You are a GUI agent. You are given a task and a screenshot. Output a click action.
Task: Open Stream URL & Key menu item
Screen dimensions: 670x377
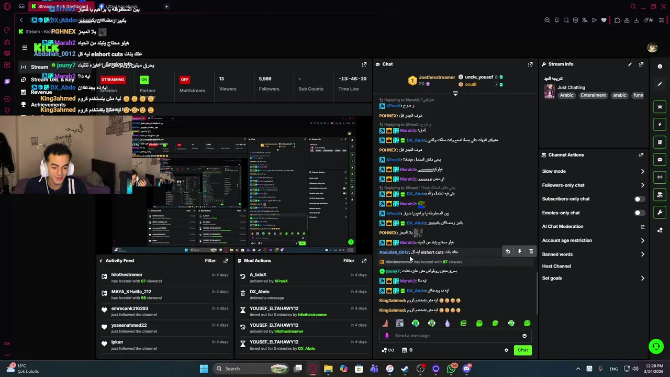coord(52,80)
